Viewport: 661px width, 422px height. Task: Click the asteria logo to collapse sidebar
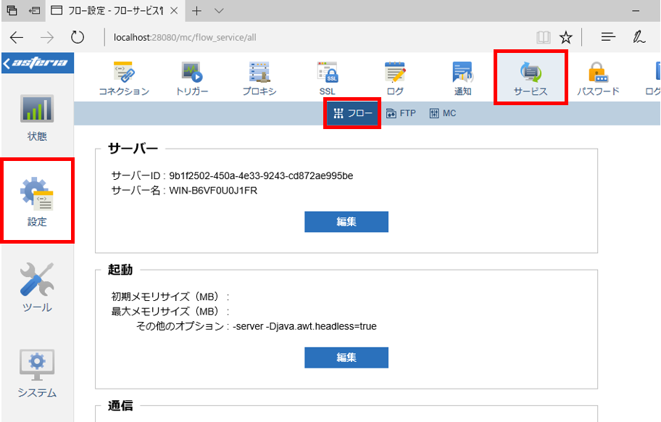[x=38, y=63]
